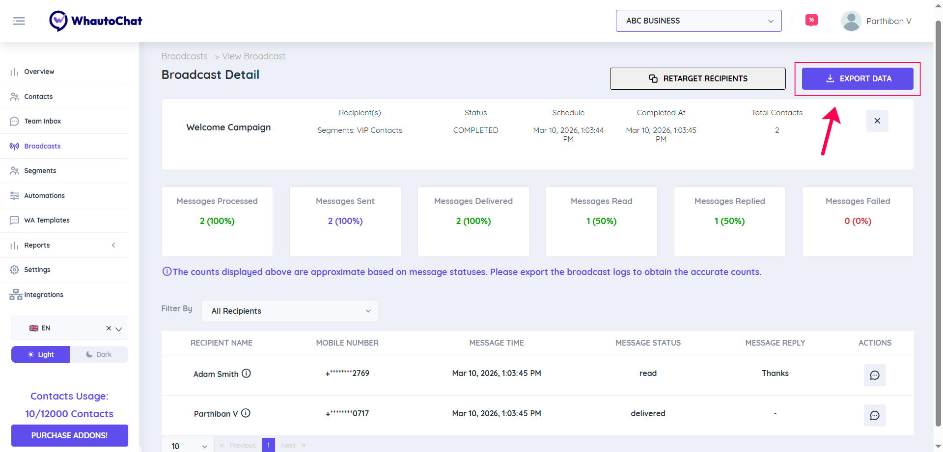Viewport: 943px width, 452px height.
Task: Switch to Dark theme
Action: point(99,354)
